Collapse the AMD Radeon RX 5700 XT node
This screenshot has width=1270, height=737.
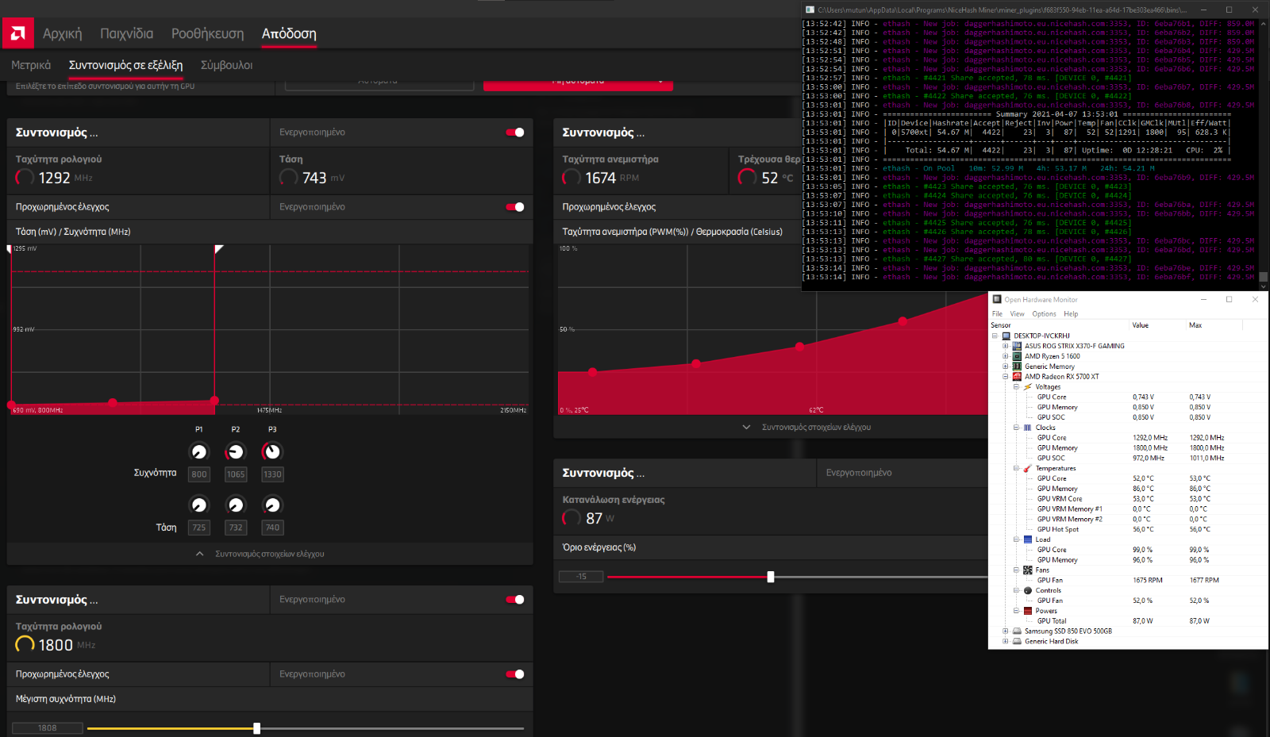pos(1005,377)
